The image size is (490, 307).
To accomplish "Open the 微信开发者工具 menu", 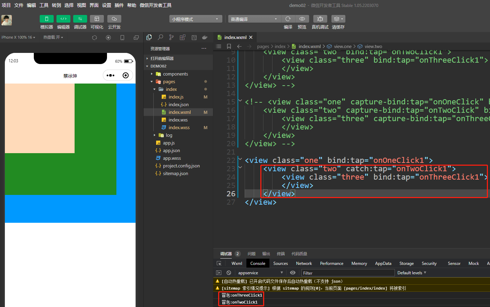I will pos(155,5).
